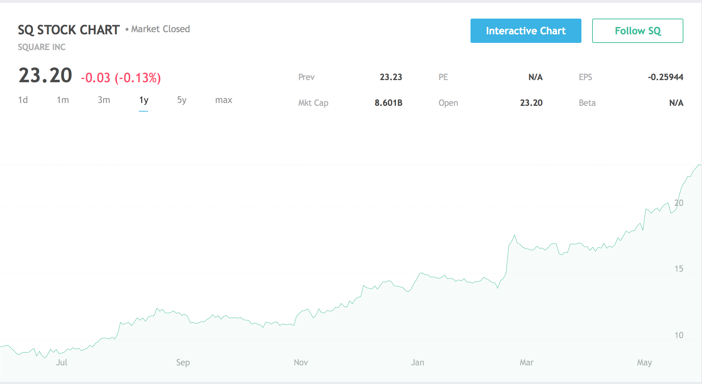Switch to the 1d time range
Viewport: 702px width, 384px height.
pos(23,100)
